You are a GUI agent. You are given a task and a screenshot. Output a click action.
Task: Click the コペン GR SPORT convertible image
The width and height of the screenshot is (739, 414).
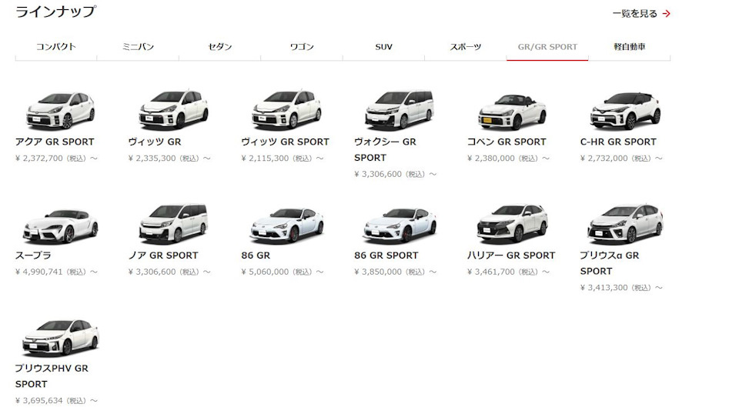(513, 112)
